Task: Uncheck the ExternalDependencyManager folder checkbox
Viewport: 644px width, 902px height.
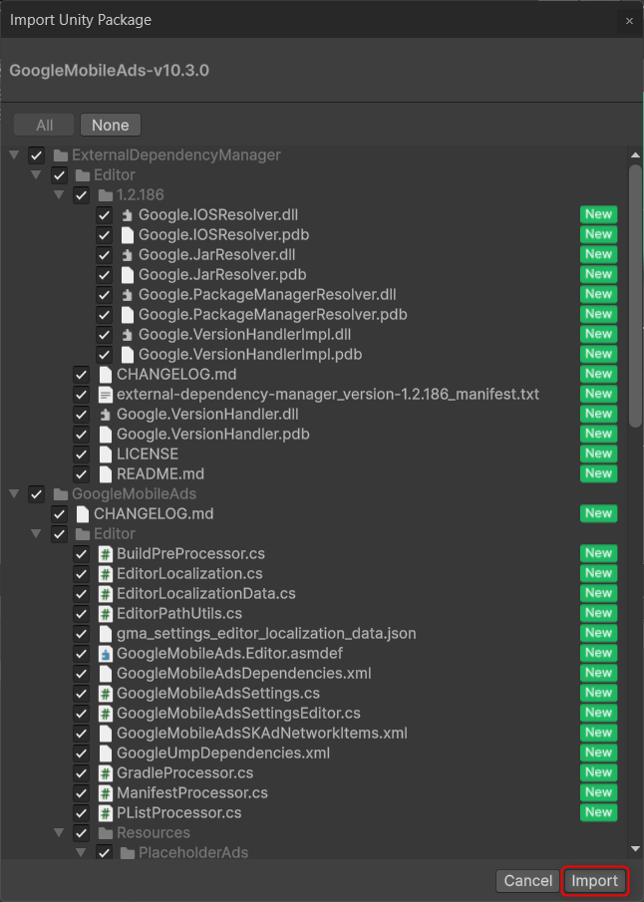Action: [x=36, y=155]
